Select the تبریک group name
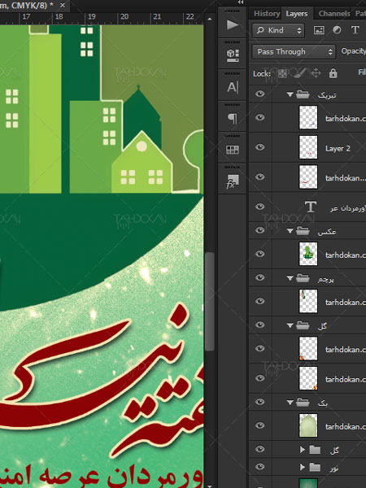Screen dimensions: 366x488 click(x=327, y=95)
